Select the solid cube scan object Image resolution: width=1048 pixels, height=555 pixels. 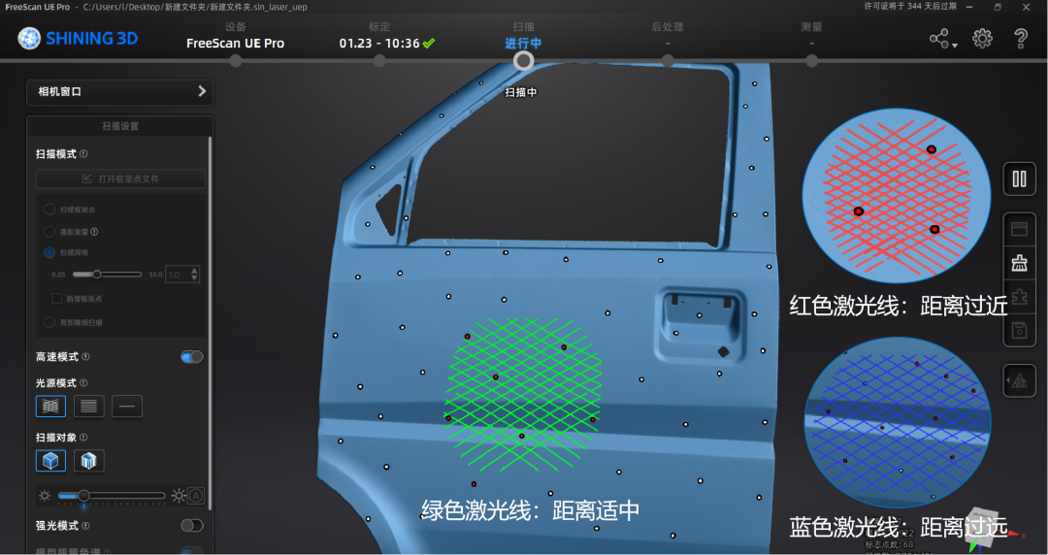[50, 461]
